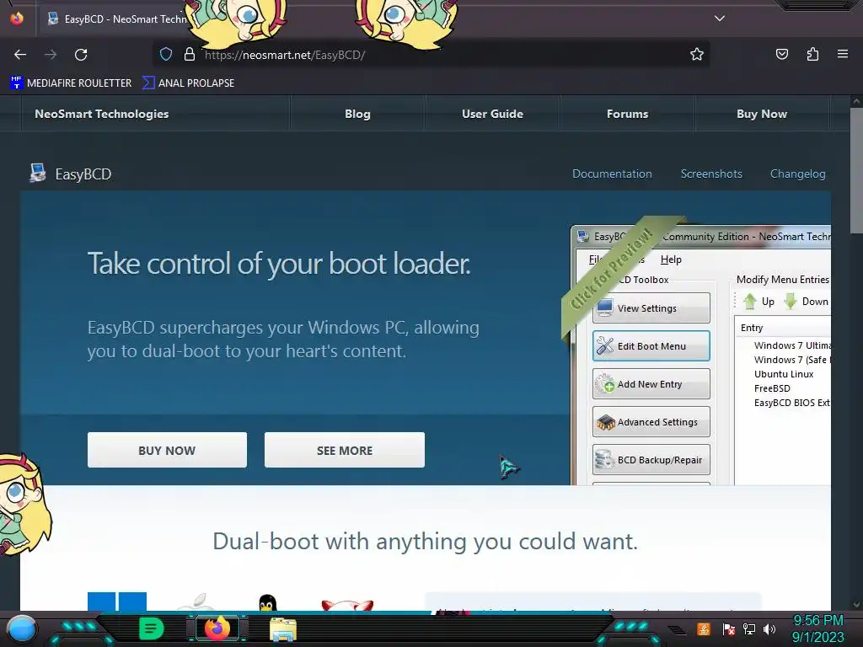
Task: Click the forward navigation arrow
Action: click(x=51, y=55)
